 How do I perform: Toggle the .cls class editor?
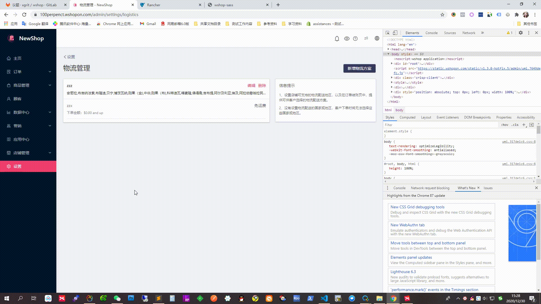pos(515,125)
